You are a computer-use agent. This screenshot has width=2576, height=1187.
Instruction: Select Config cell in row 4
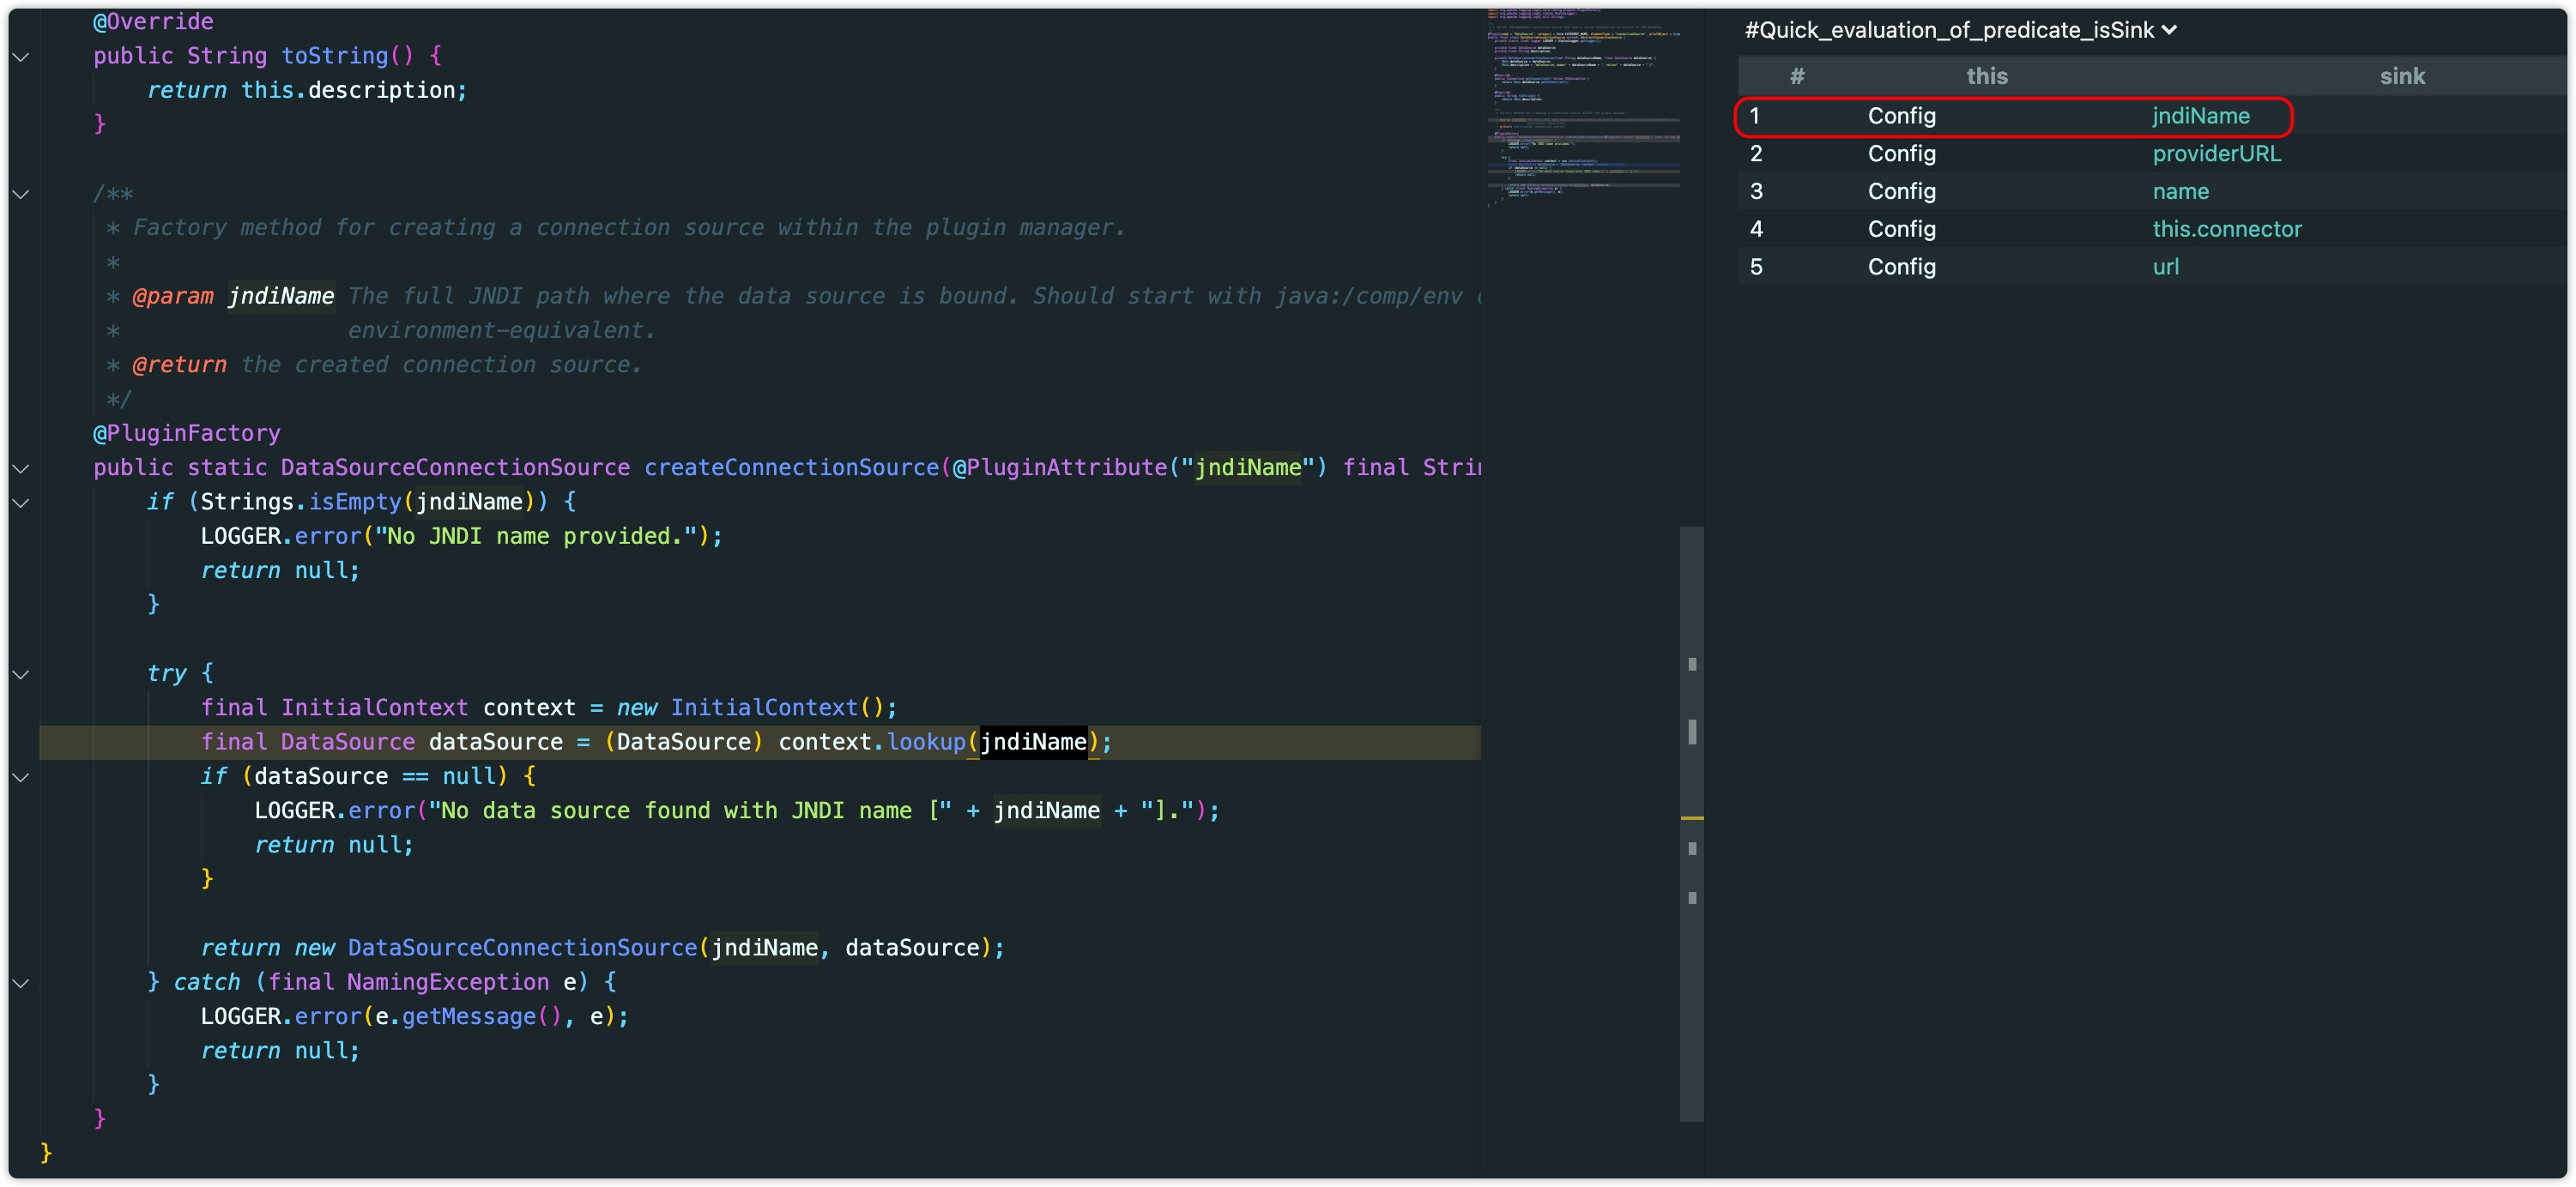(1902, 230)
